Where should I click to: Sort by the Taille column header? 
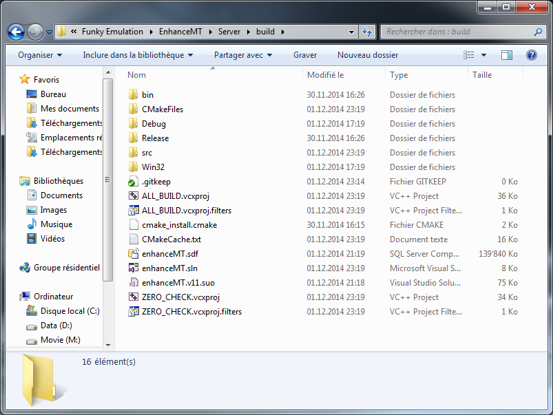tap(482, 75)
